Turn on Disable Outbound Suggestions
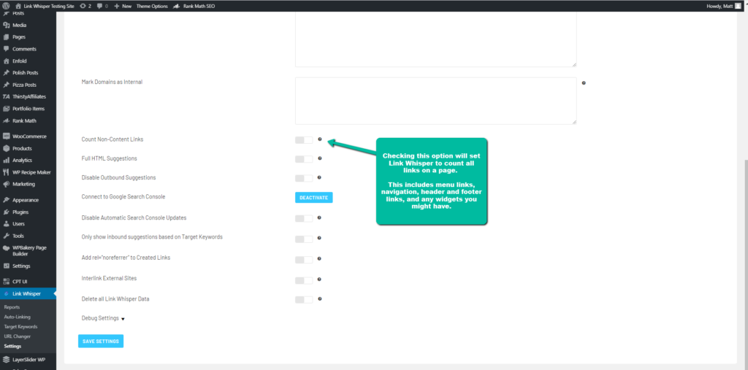This screenshot has width=748, height=370. [304, 178]
